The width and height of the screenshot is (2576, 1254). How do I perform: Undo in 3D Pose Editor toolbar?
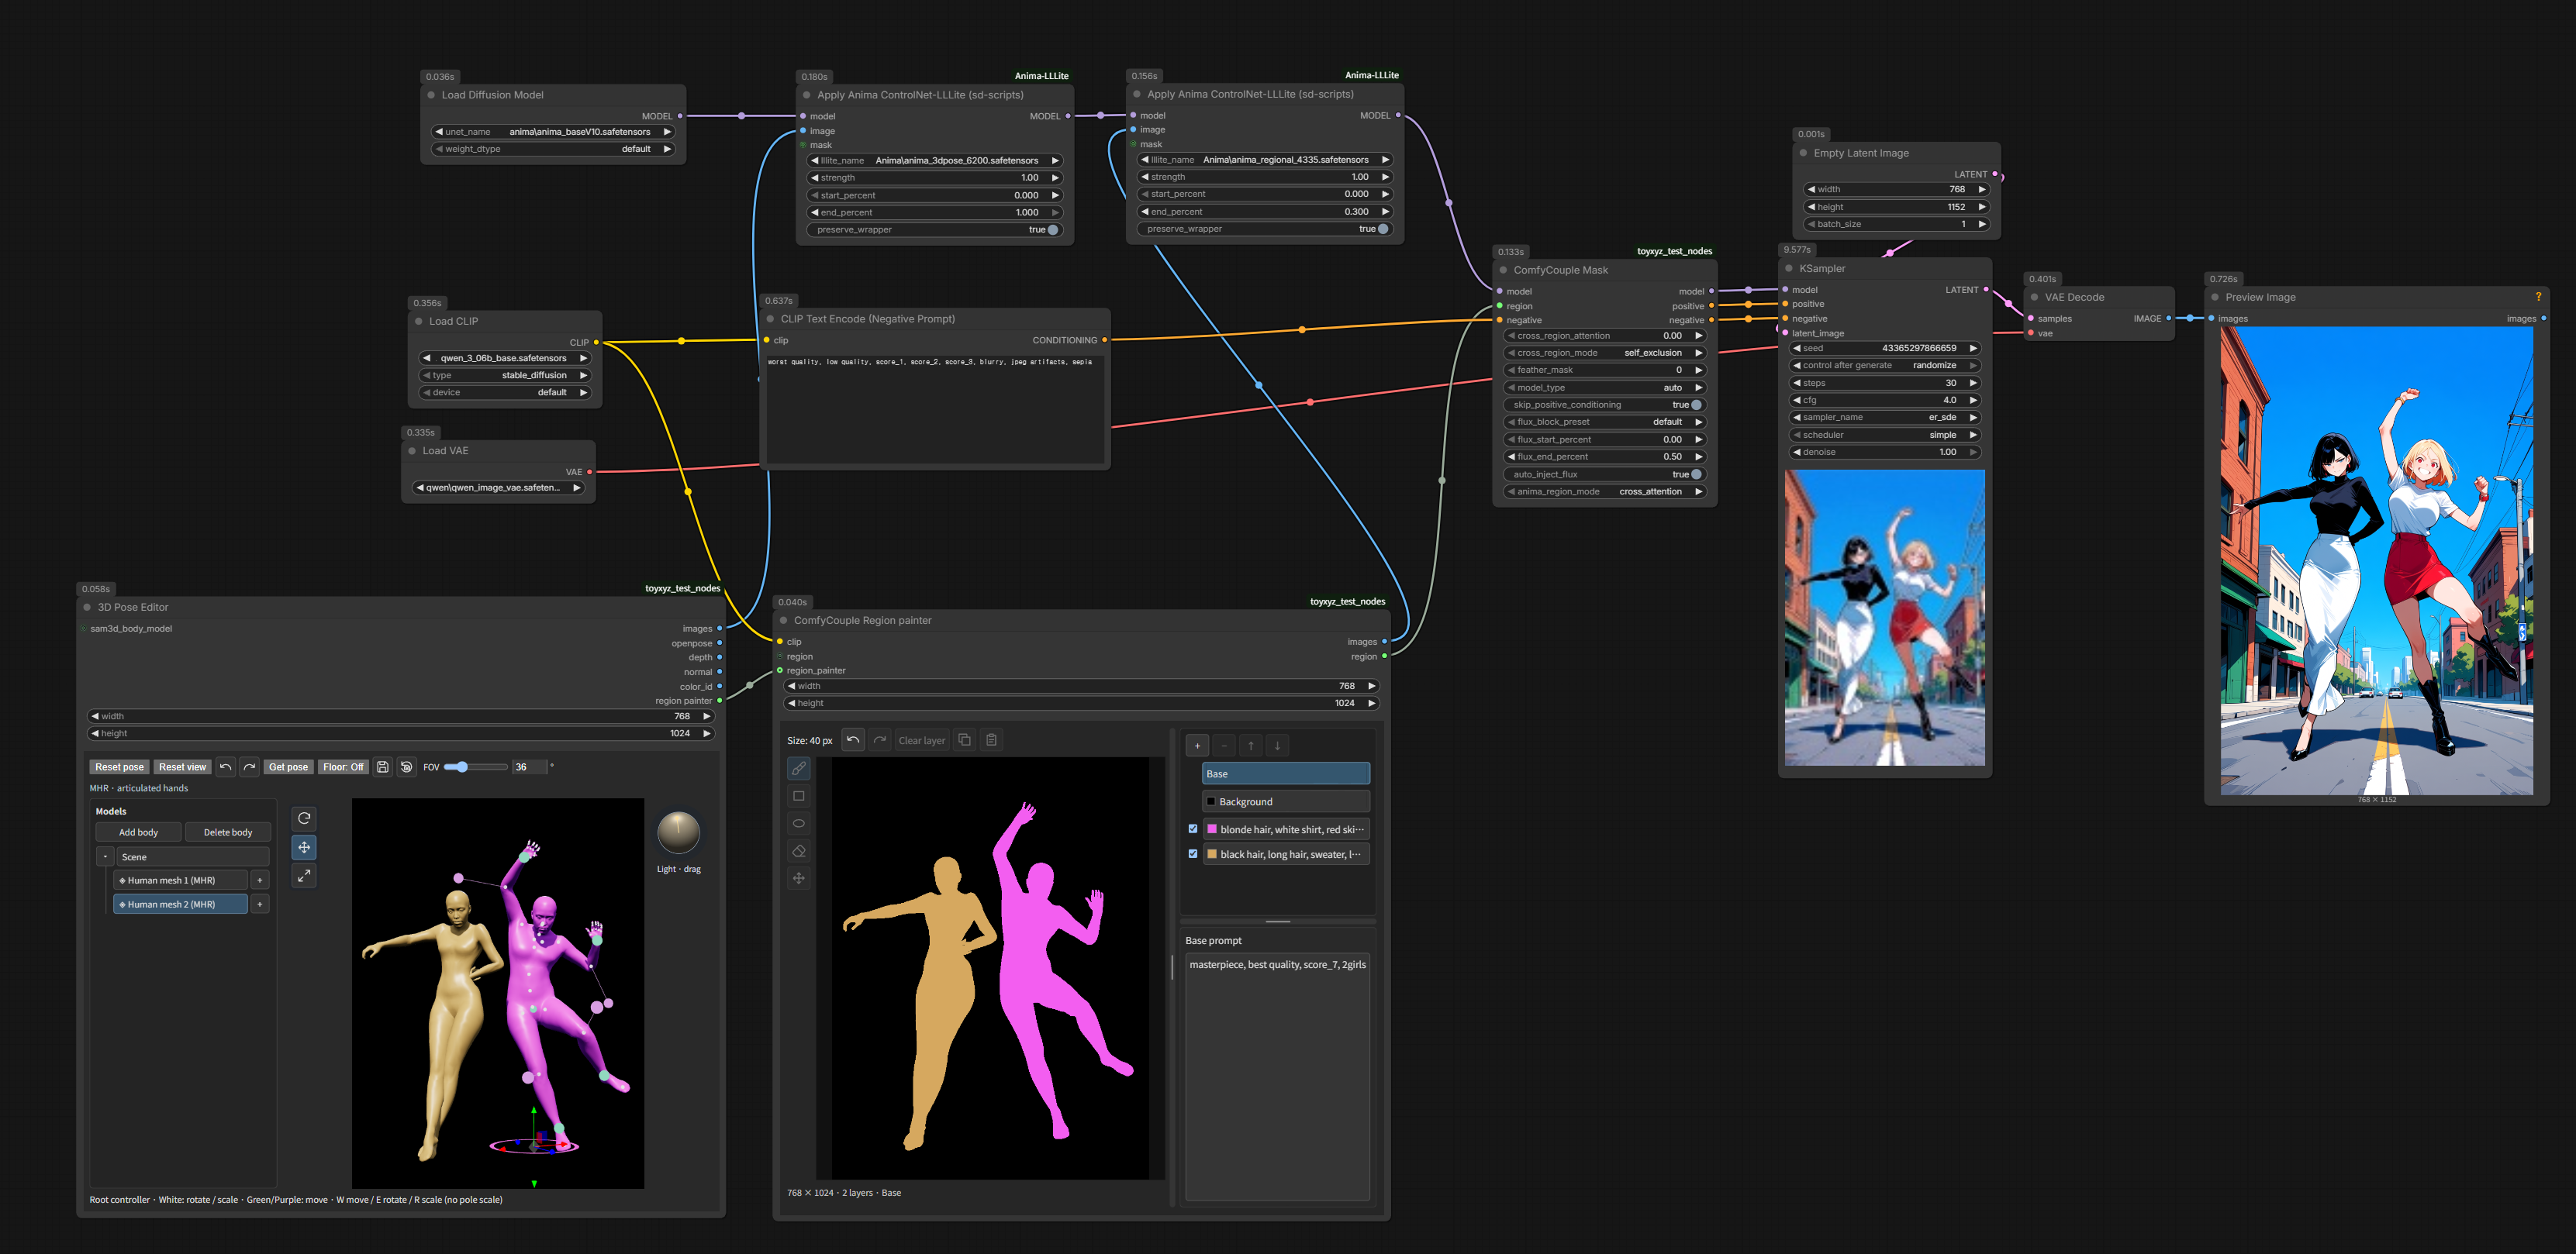click(225, 767)
